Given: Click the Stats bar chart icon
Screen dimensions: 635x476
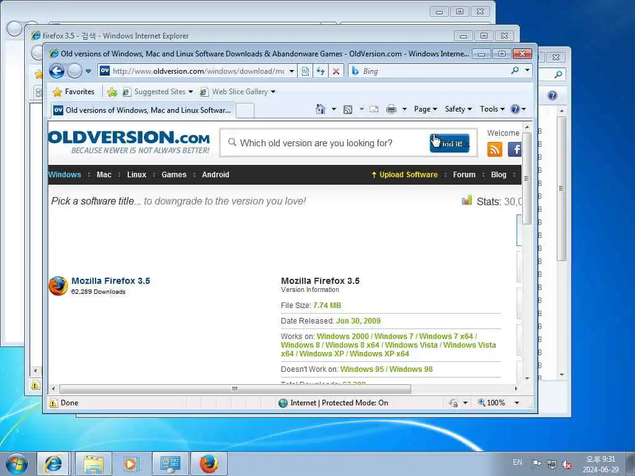Looking at the screenshot, I should pyautogui.click(x=467, y=200).
